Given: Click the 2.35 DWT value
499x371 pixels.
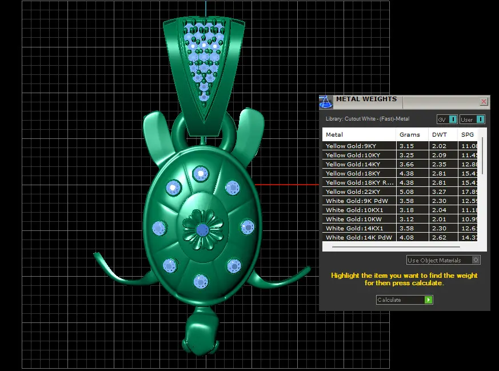Looking at the screenshot, I should 439,164.
